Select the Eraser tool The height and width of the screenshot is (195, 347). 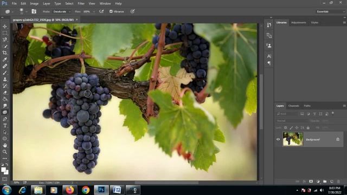click(x=5, y=93)
